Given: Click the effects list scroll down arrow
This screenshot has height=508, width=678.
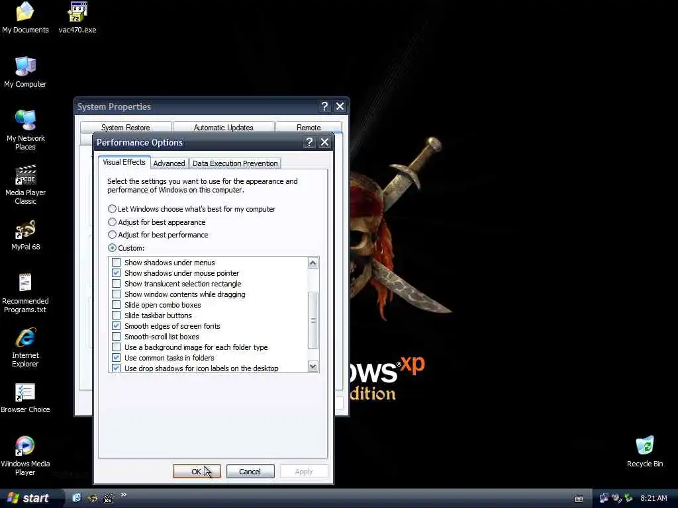Looking at the screenshot, I should coord(313,366).
